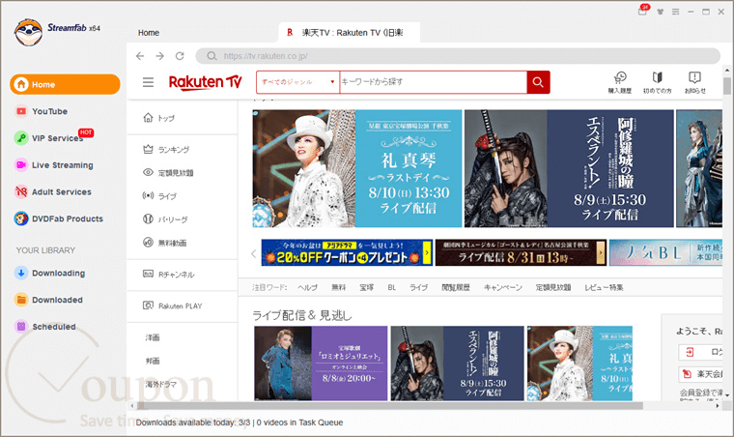Click the レビュー特集 keyword link
Image resolution: width=734 pixels, height=437 pixels.
604,287
